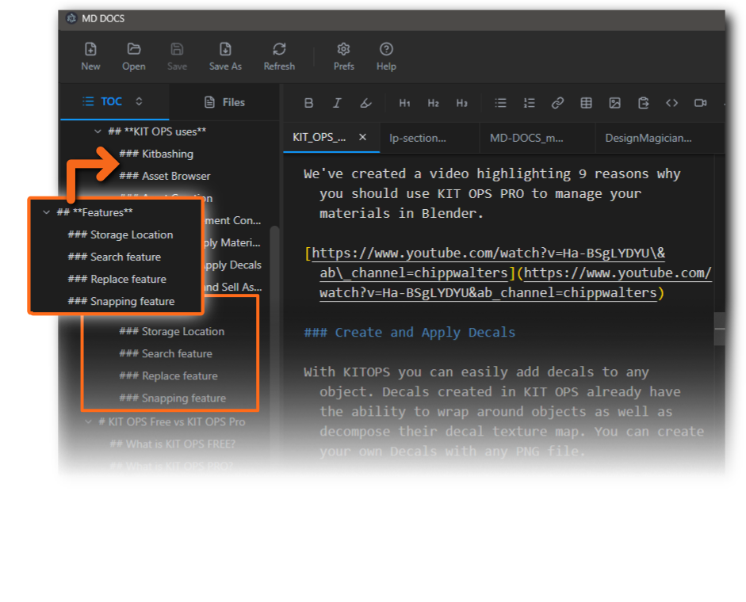
Task: Click the disabled Save icon
Action: point(177,56)
